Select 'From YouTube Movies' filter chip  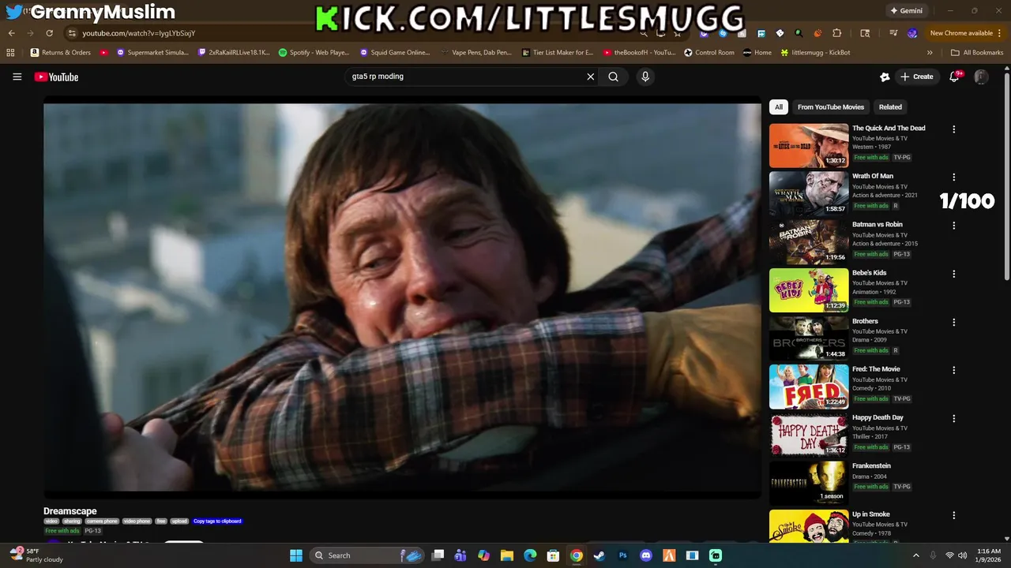pos(831,107)
